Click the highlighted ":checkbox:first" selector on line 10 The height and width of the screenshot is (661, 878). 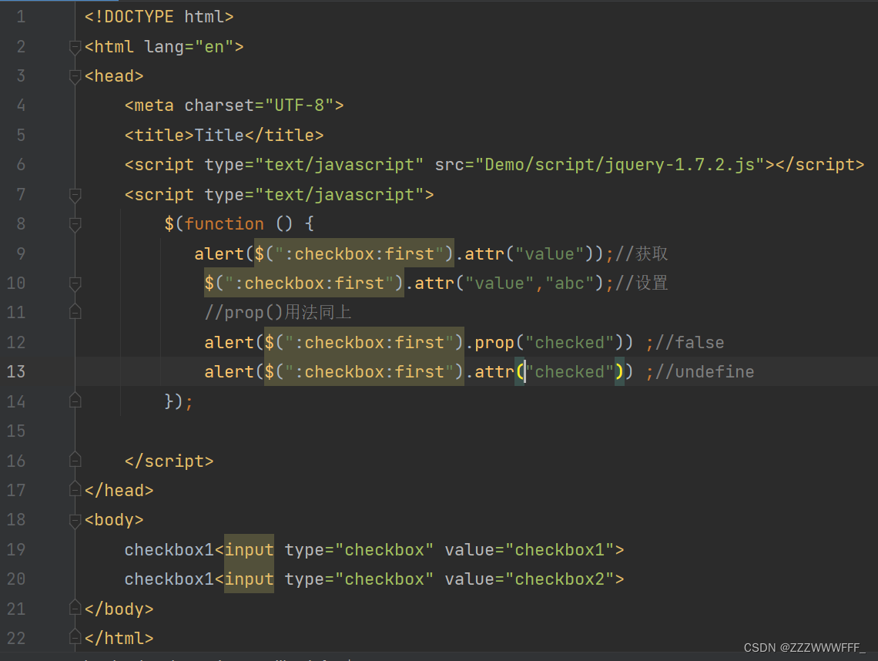coord(303,283)
